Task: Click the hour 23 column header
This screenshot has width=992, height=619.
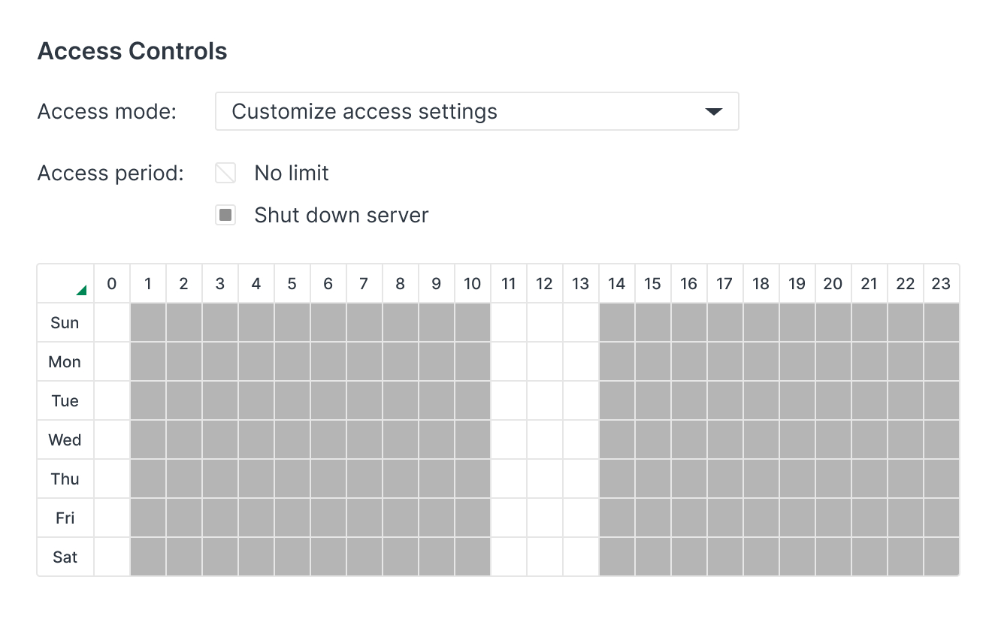Action: click(941, 284)
